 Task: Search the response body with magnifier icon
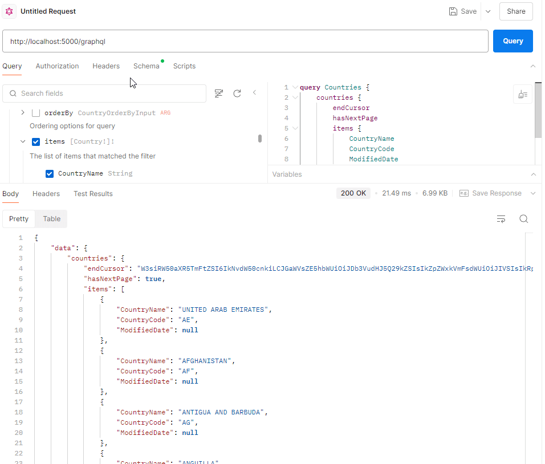pos(523,219)
